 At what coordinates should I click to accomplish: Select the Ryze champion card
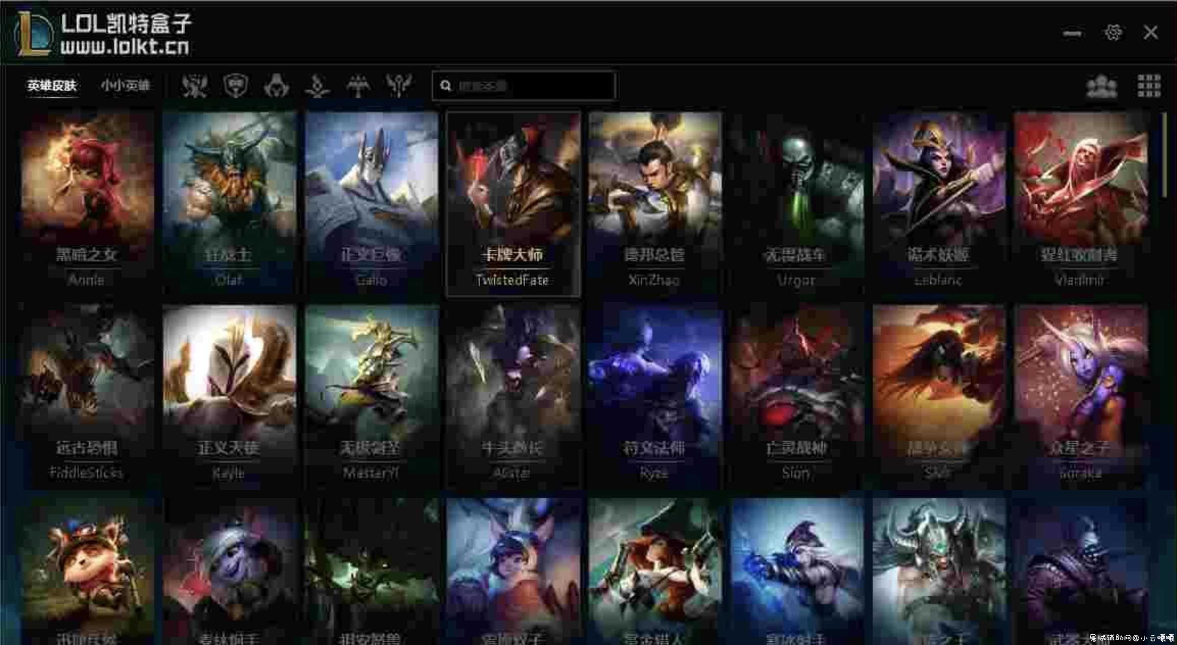(x=655, y=396)
